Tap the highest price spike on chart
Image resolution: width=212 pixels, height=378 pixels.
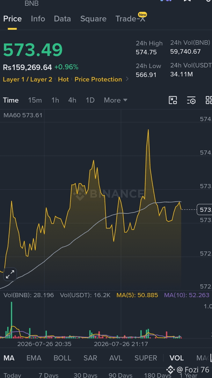(148, 130)
